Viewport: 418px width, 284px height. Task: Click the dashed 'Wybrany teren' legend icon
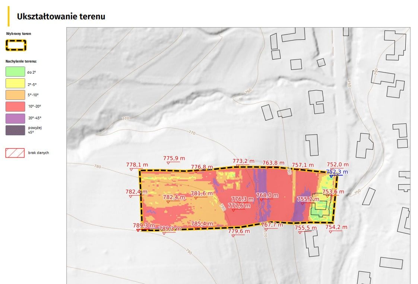(x=16, y=45)
